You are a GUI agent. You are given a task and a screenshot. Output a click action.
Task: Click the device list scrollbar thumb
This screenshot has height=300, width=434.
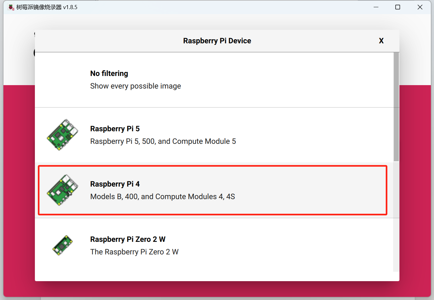click(x=396, y=107)
